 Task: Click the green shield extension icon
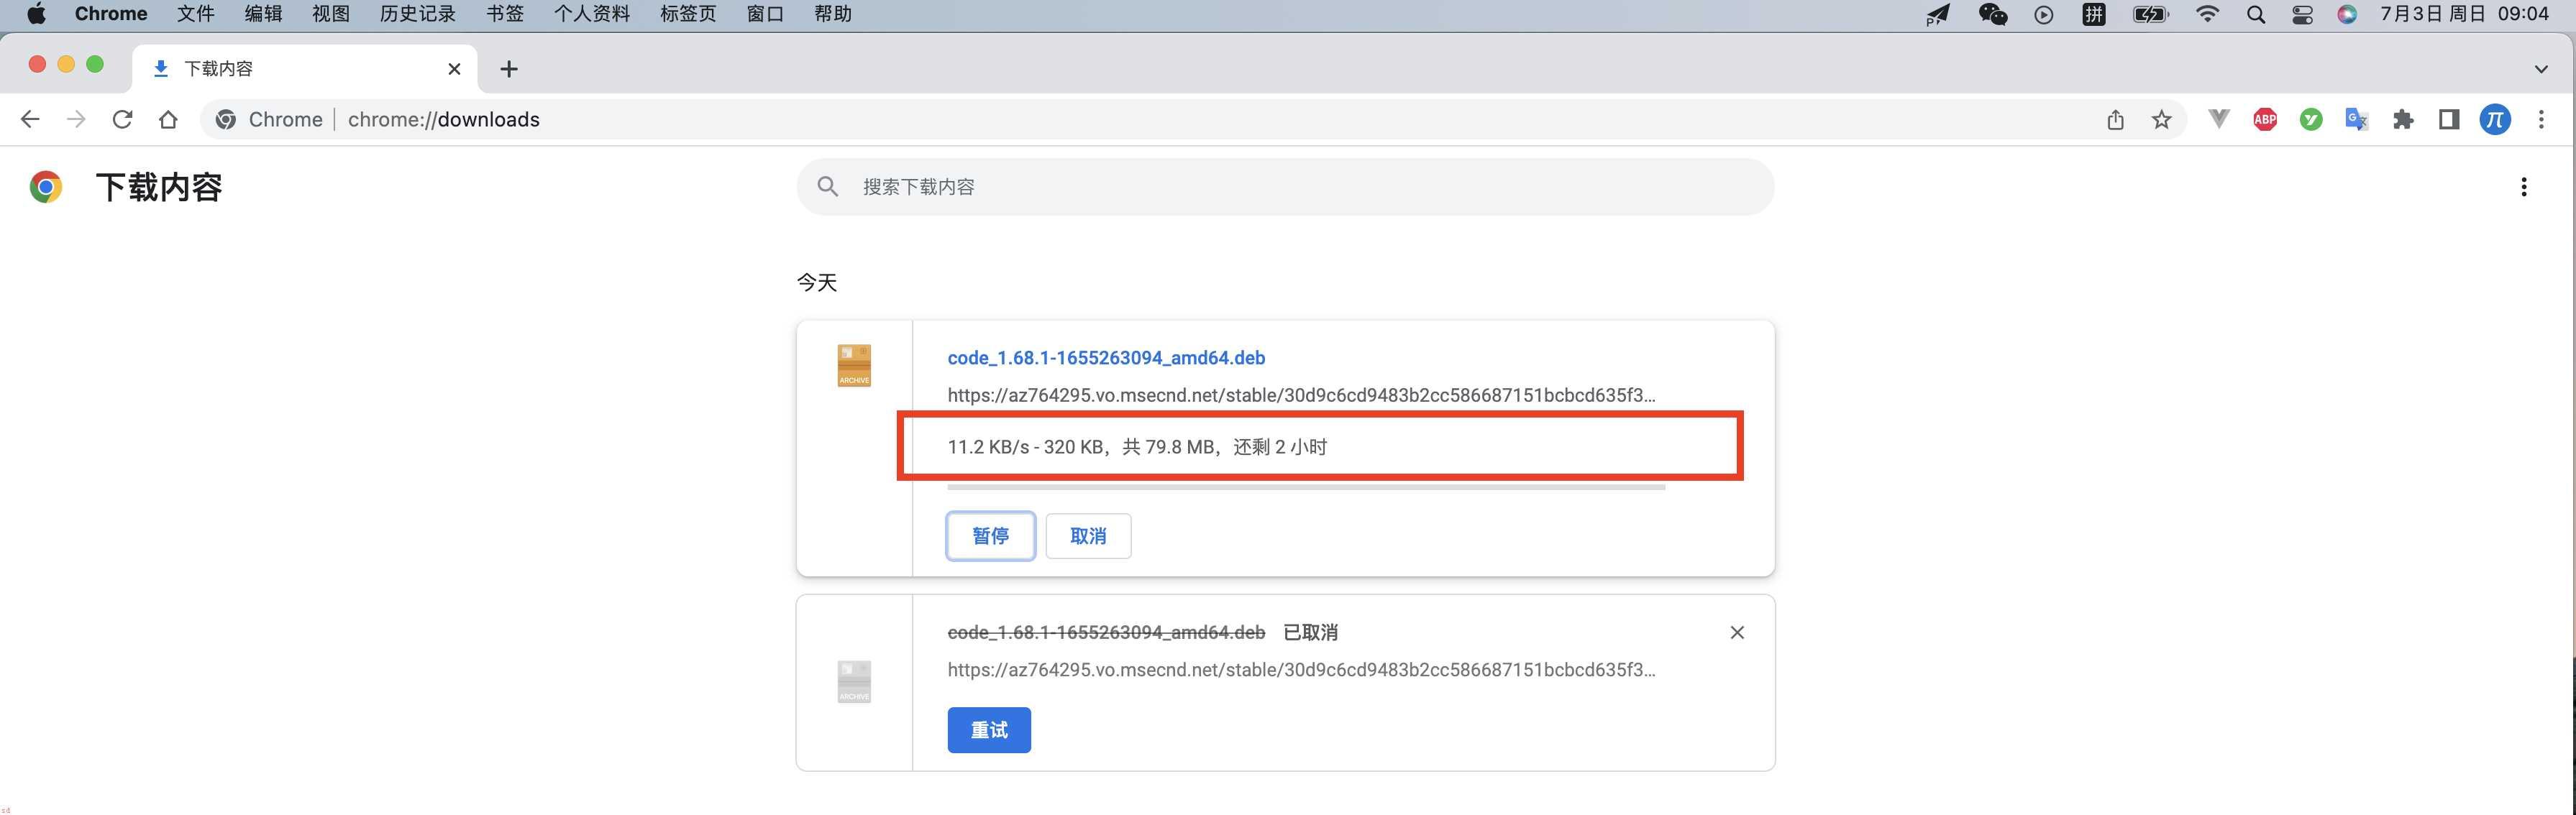2311,119
